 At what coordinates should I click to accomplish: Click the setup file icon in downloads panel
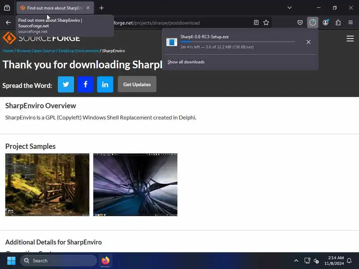click(x=172, y=42)
